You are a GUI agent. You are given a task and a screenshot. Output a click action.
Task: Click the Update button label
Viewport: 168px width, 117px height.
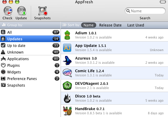21,18
